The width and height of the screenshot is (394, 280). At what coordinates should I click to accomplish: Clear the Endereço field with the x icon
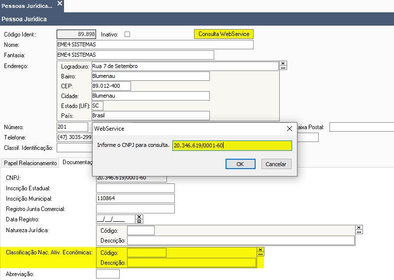[x=283, y=64]
